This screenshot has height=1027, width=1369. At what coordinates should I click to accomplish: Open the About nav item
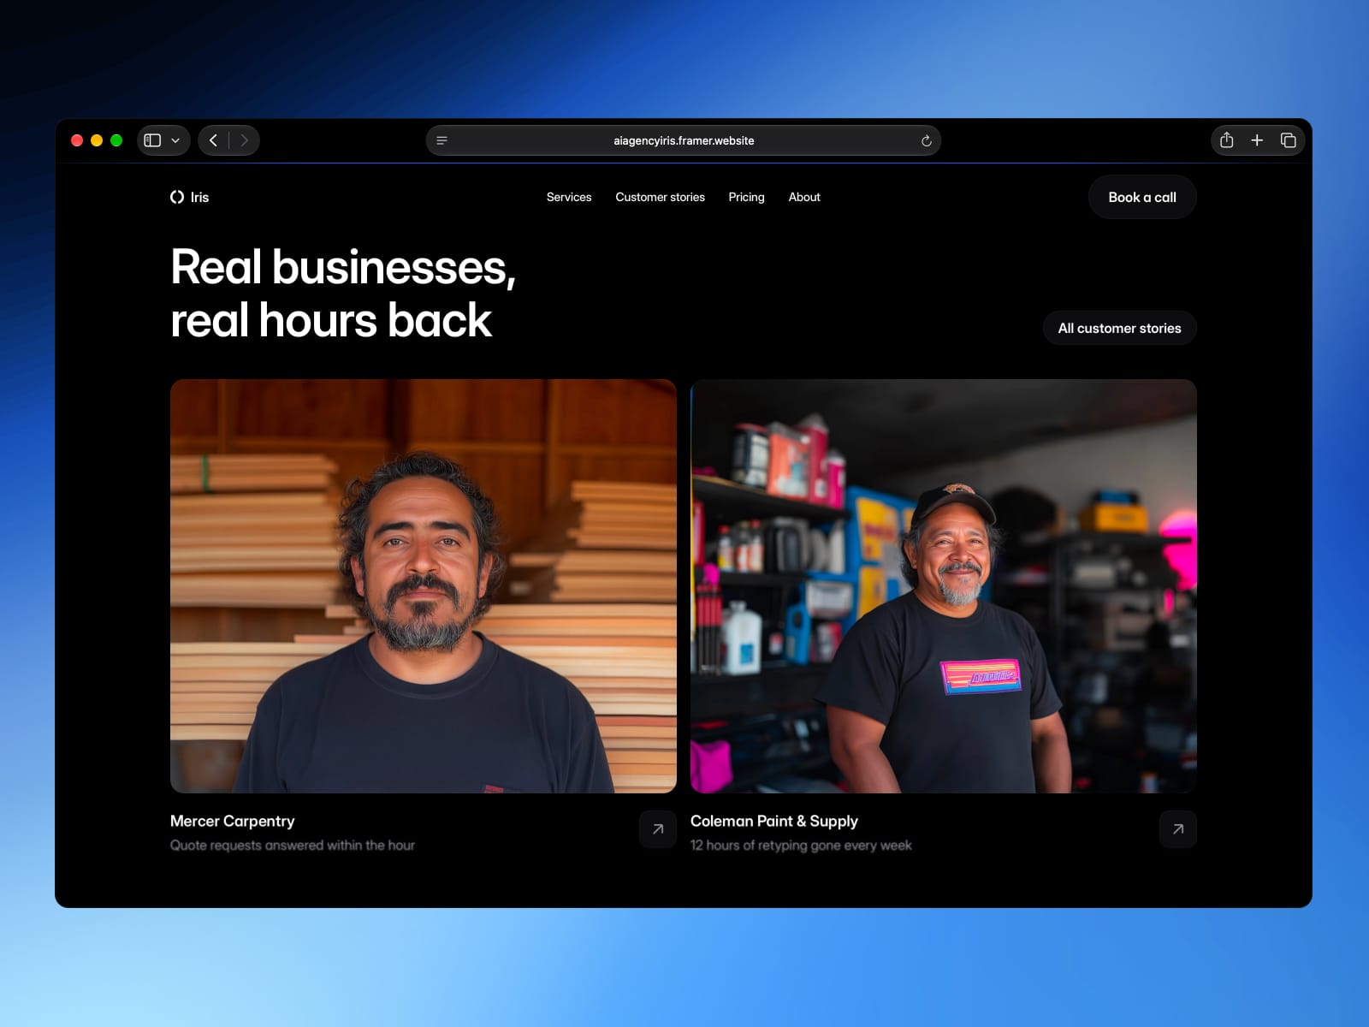pos(804,197)
